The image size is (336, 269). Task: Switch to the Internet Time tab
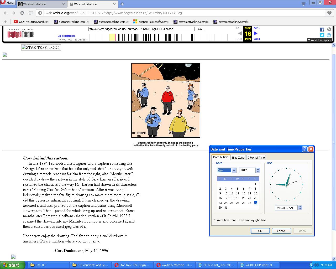point(256,158)
